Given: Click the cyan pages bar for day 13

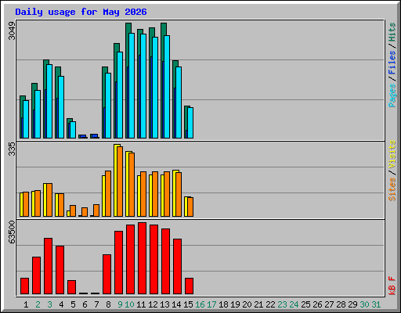Looking at the screenshot, I should 167,87.
